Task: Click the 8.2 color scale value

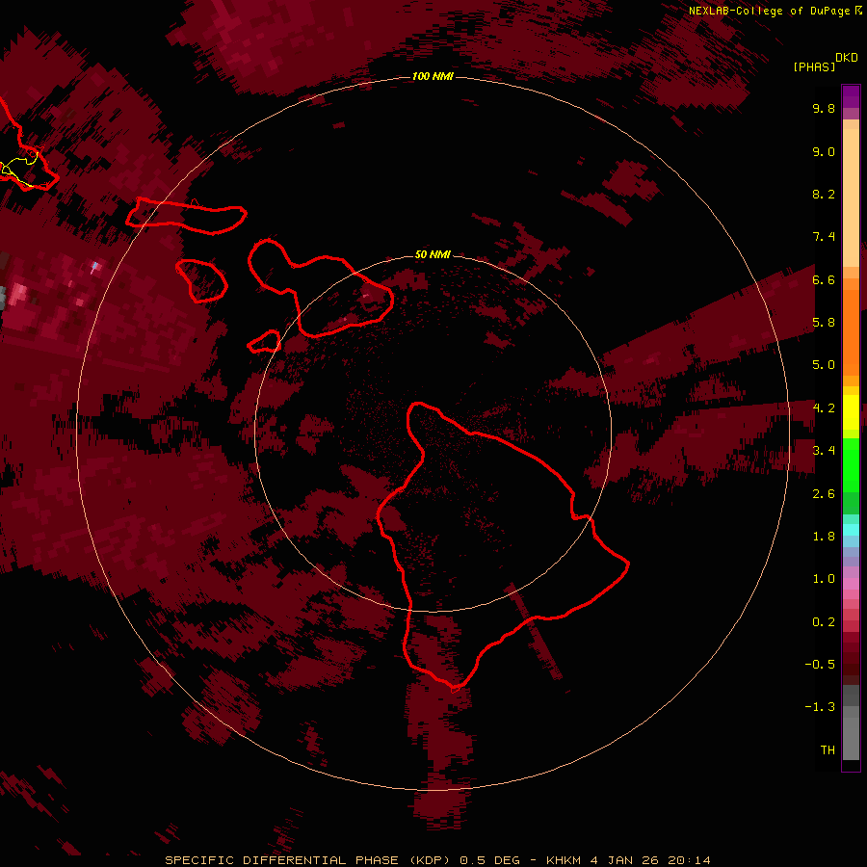Action: (x=824, y=194)
